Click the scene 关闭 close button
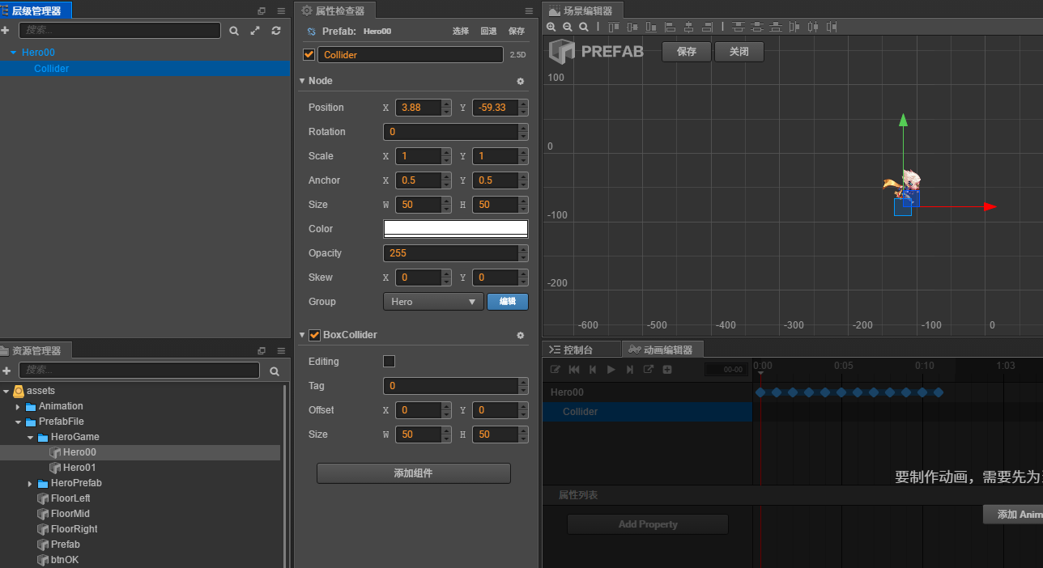Image resolution: width=1043 pixels, height=568 pixels. click(x=739, y=51)
